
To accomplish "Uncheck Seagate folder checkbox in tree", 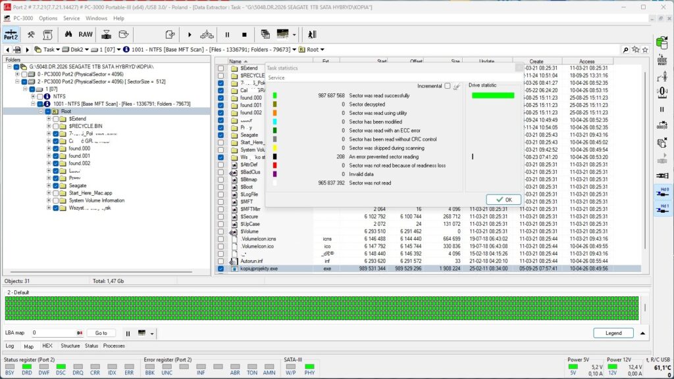I will point(55,186).
